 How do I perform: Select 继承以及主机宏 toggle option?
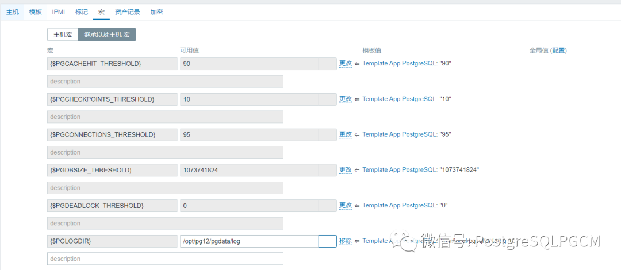107,34
